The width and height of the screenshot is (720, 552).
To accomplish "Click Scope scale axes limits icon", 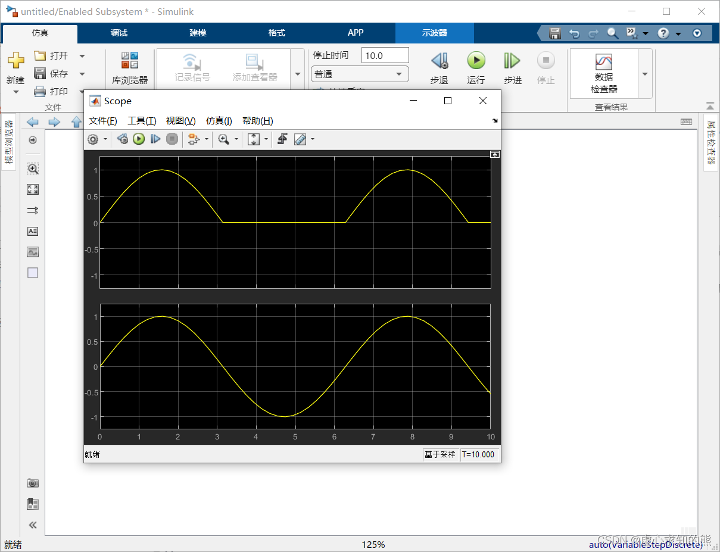I will pyautogui.click(x=254, y=139).
